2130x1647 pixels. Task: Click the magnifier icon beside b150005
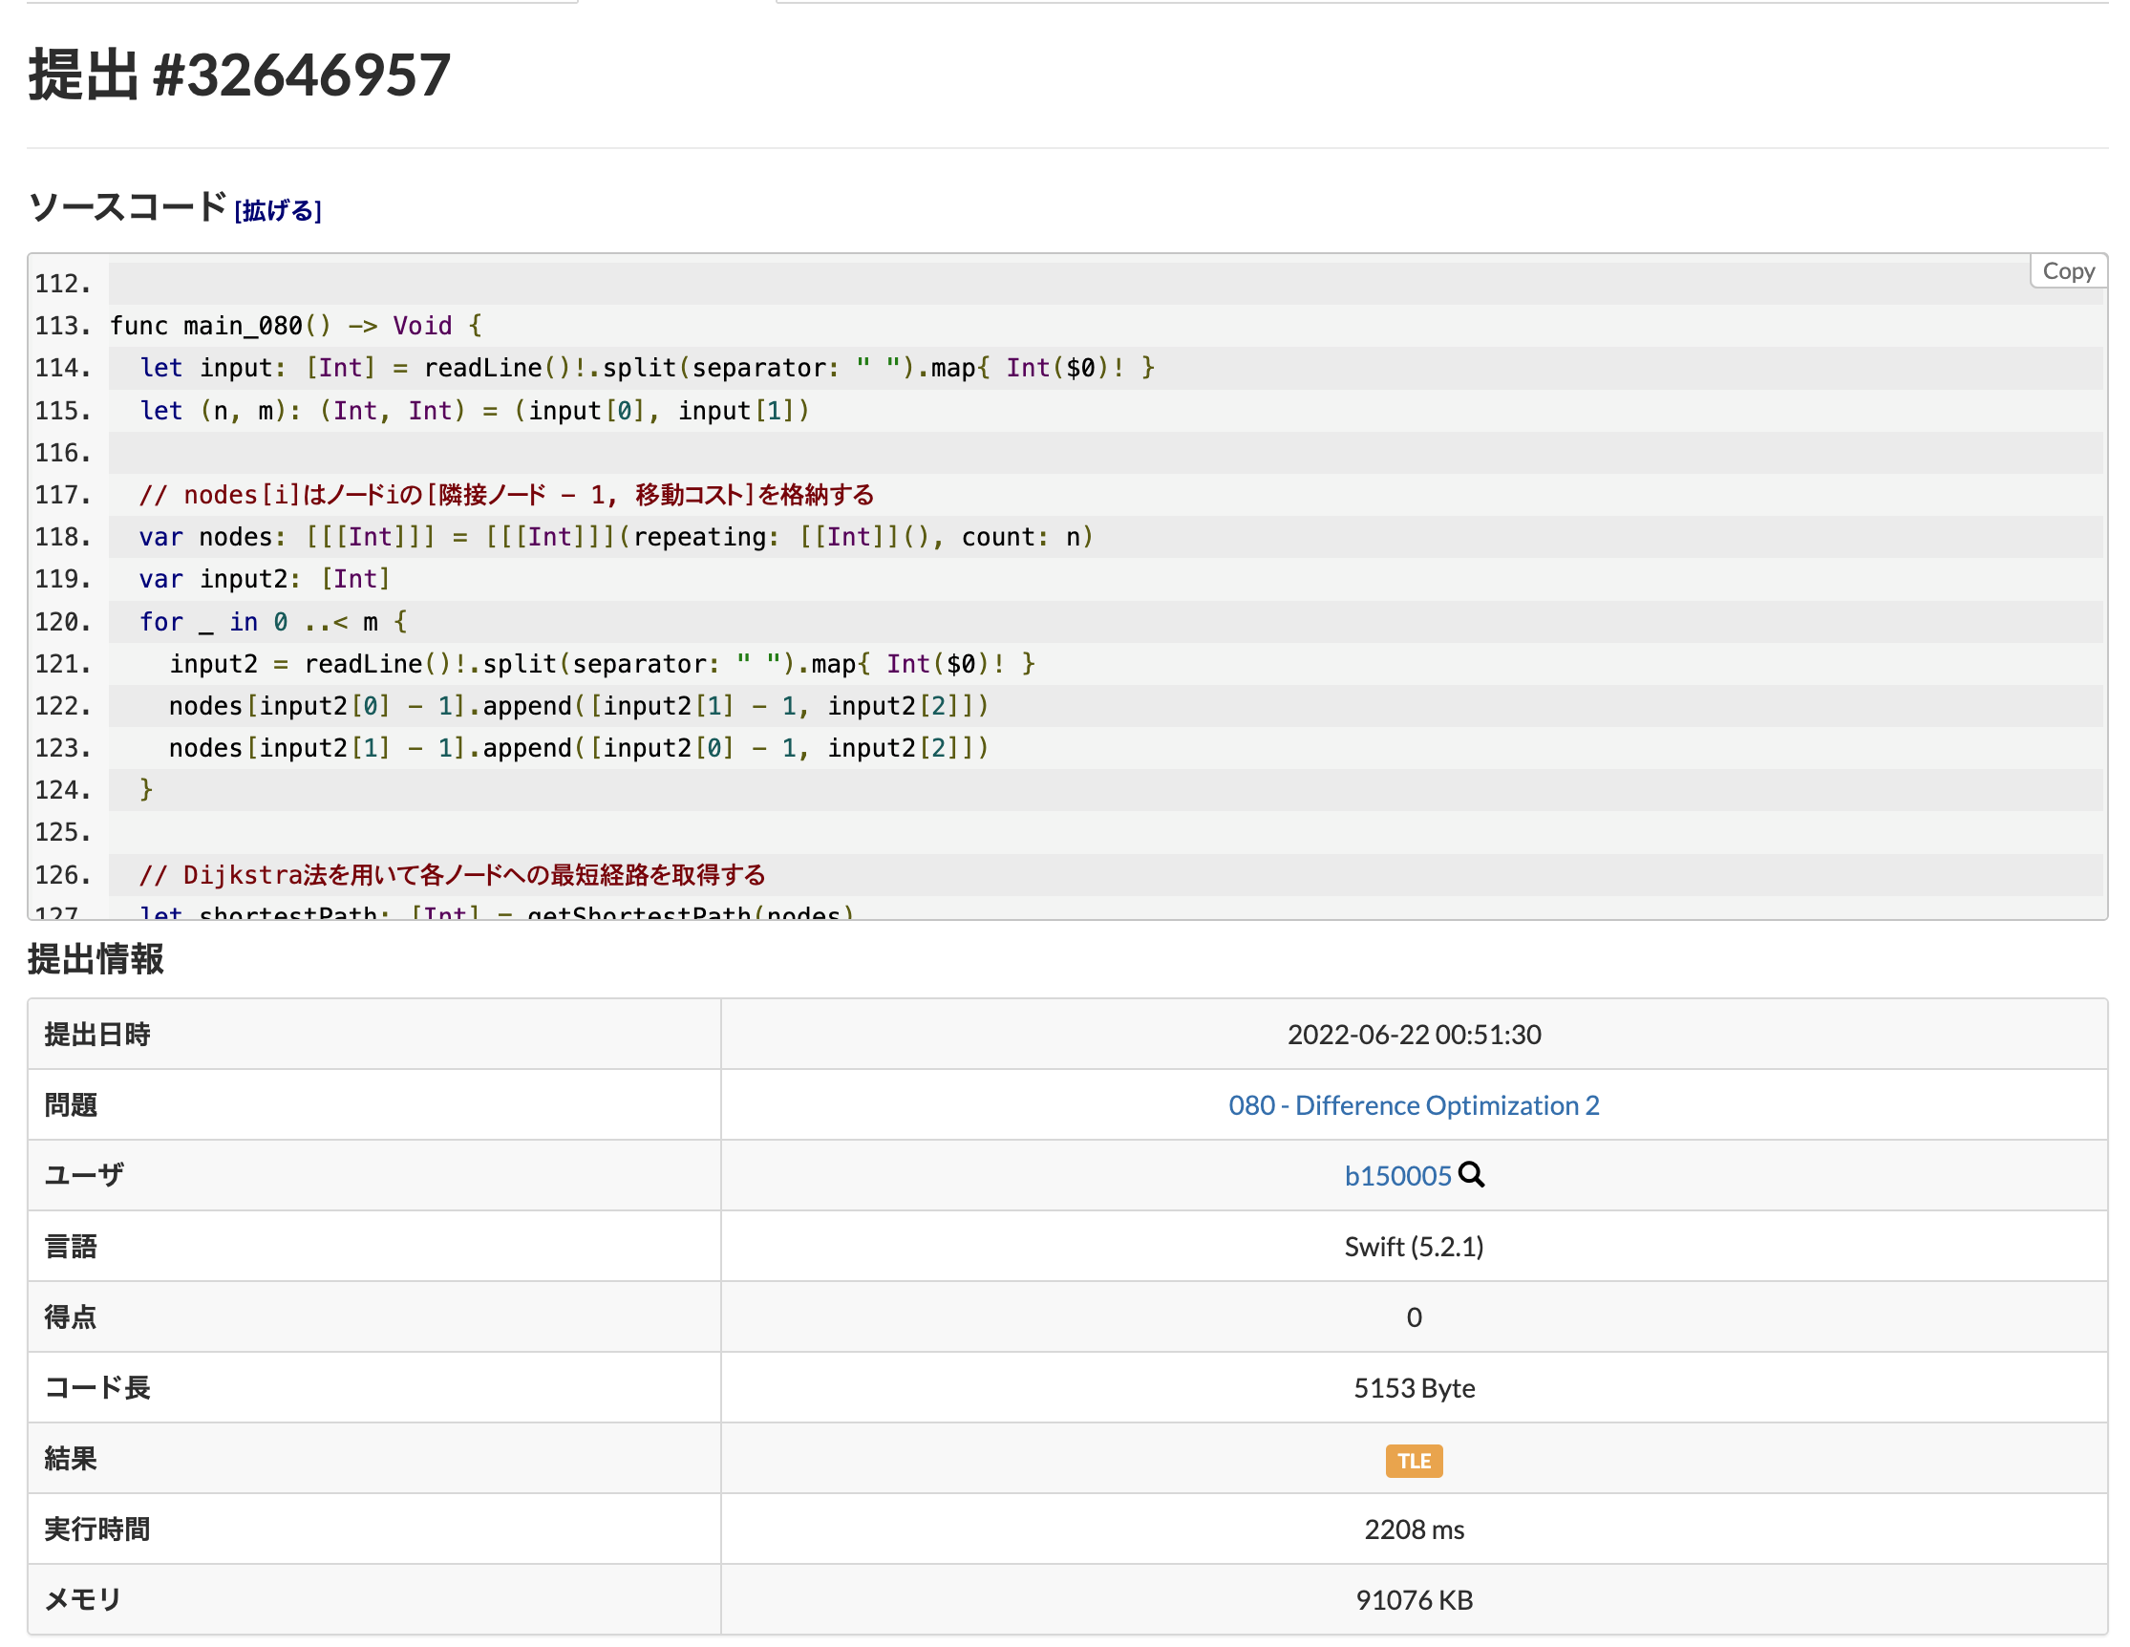coord(1471,1175)
